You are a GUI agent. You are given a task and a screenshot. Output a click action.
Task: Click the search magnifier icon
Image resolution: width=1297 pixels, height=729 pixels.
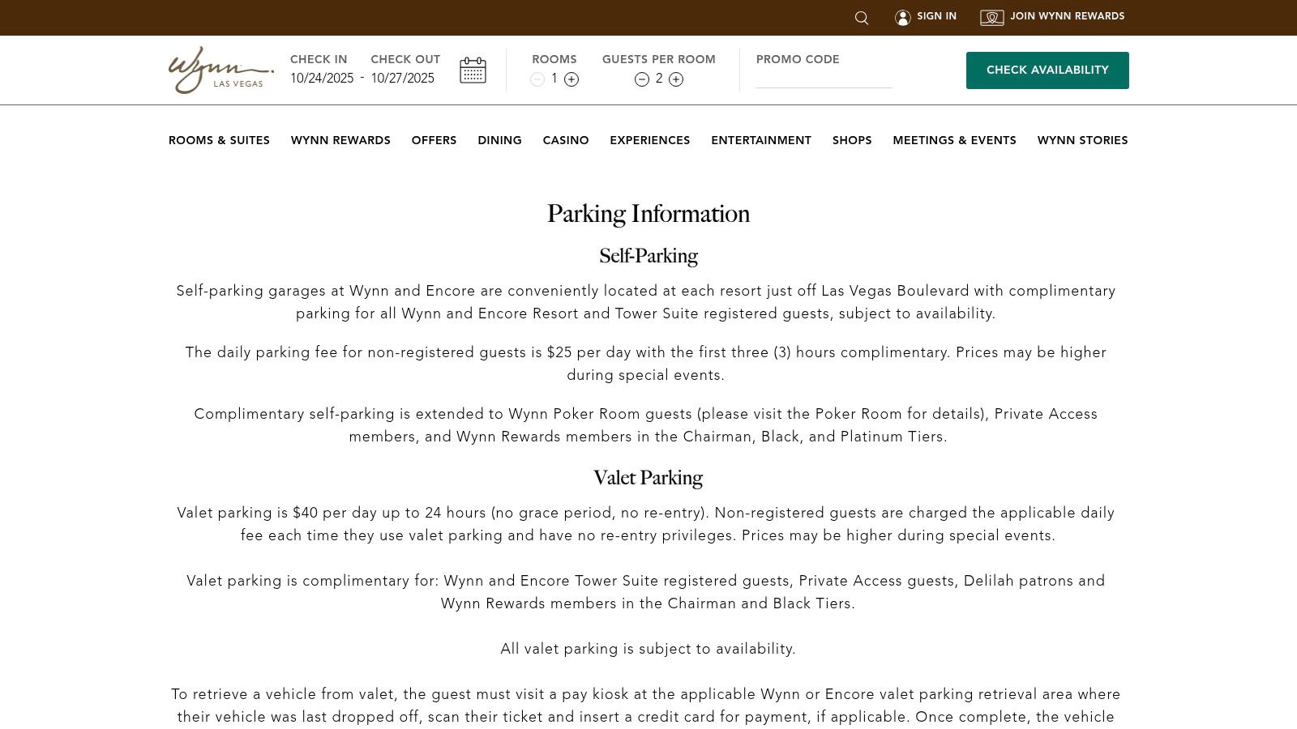862,18
